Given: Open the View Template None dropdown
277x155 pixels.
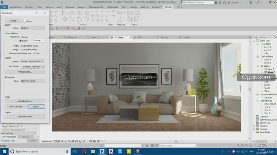Looking at the screenshot, I should pyautogui.click(x=26, y=137).
